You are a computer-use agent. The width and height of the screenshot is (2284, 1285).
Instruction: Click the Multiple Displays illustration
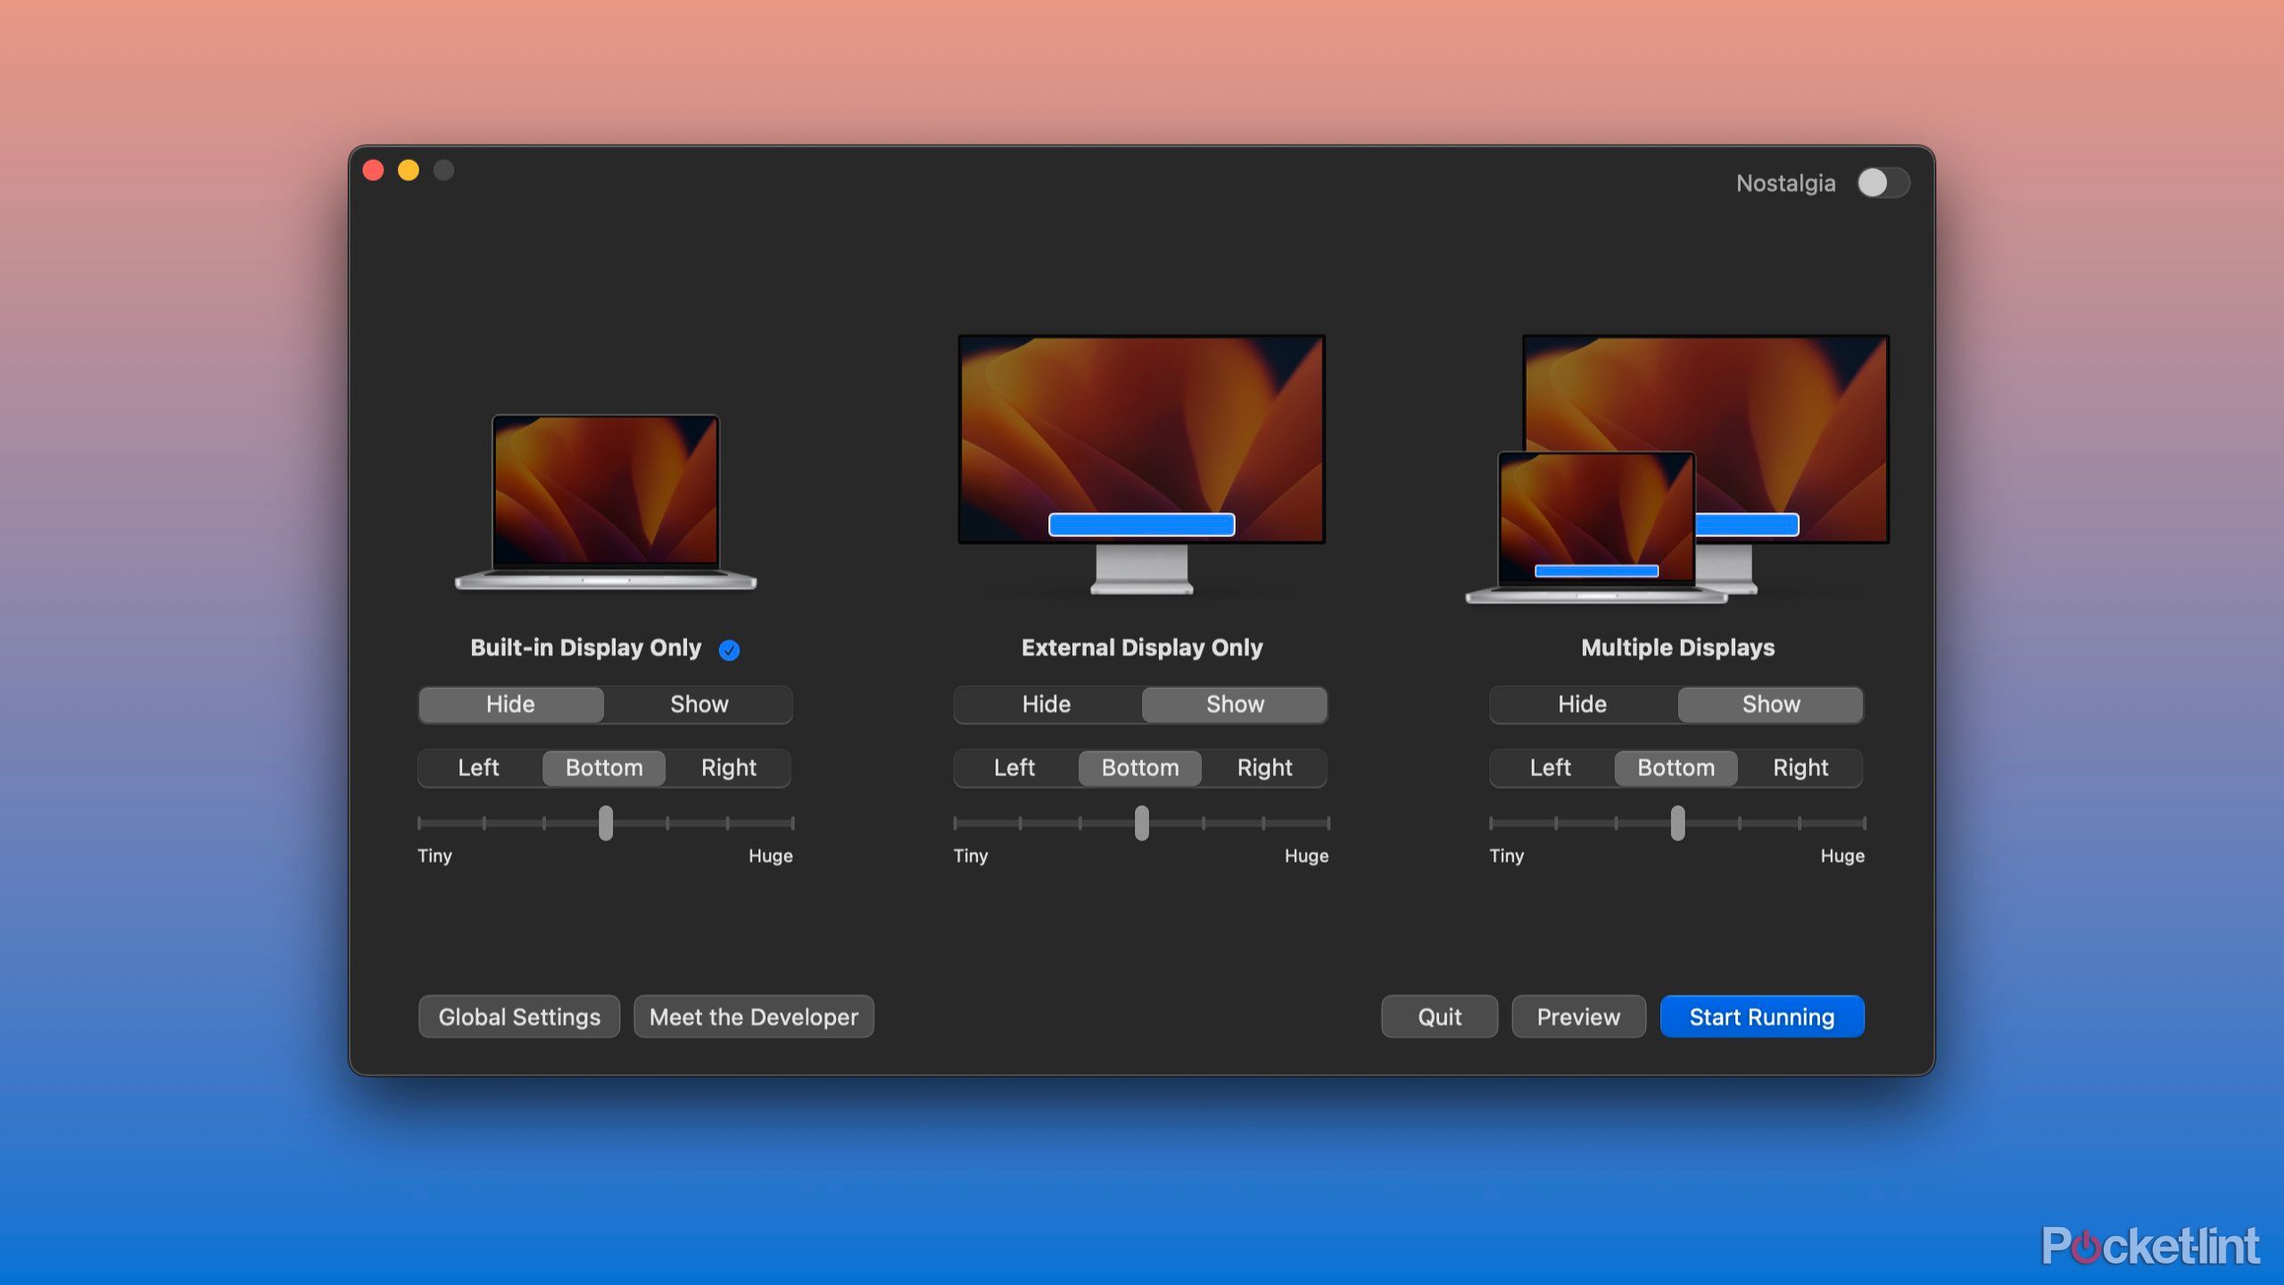click(x=1677, y=468)
